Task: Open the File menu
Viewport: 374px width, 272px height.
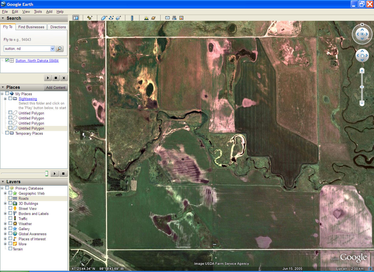Action: pyautogui.click(x=5, y=11)
